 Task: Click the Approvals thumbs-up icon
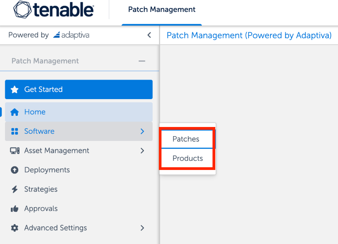pyautogui.click(x=15, y=209)
